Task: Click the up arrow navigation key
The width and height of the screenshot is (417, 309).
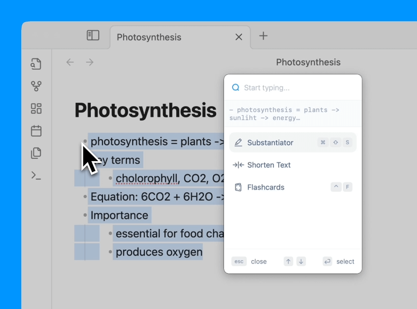Action: point(288,261)
